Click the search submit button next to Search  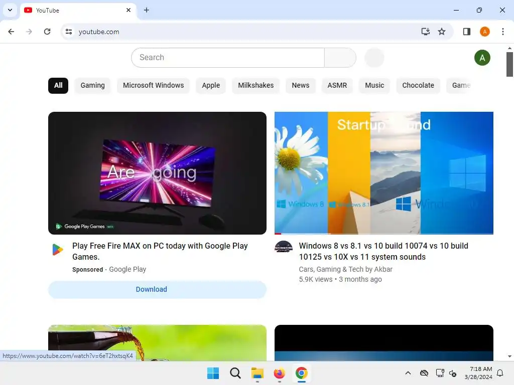(x=340, y=58)
